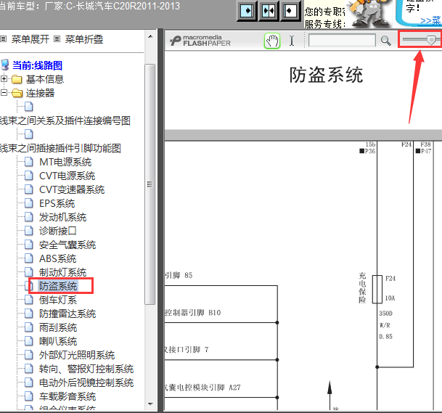Open 发动机系统 wiring diagram

pyautogui.click(x=62, y=217)
